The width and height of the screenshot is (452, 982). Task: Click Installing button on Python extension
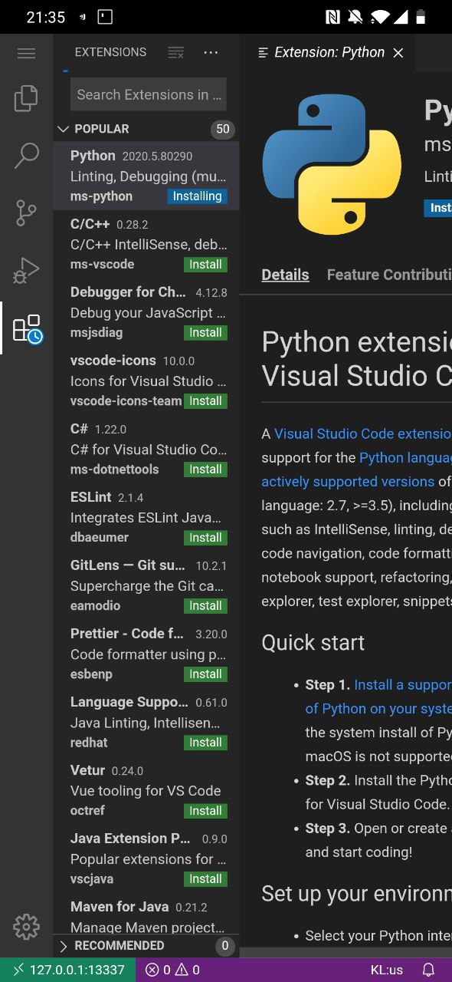coord(197,196)
